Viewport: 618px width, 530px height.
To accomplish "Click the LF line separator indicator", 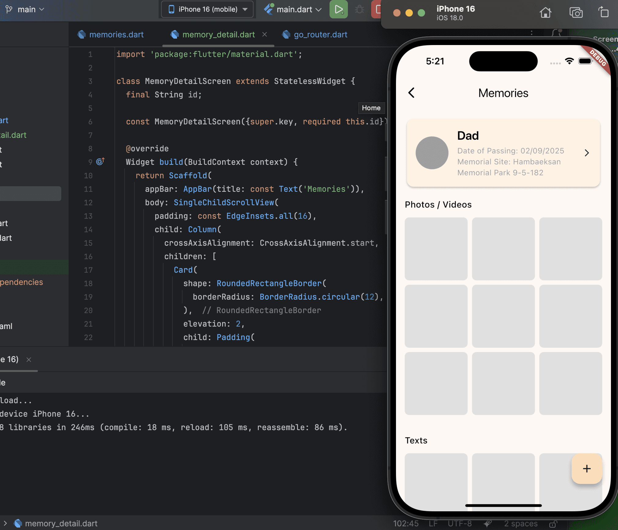I will [x=433, y=524].
